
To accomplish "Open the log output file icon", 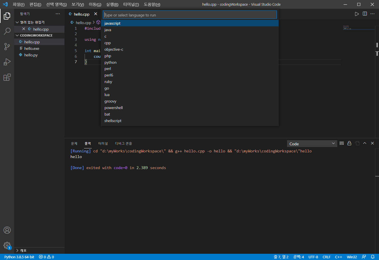I will [x=357, y=144].
